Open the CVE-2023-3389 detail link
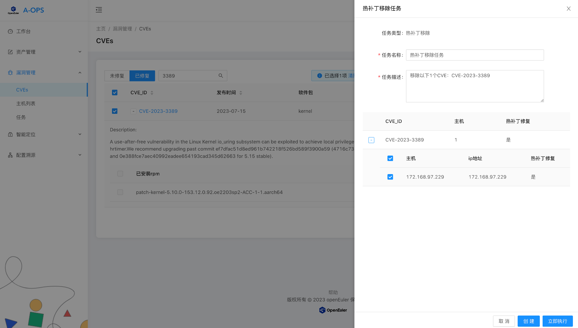 [x=158, y=111]
